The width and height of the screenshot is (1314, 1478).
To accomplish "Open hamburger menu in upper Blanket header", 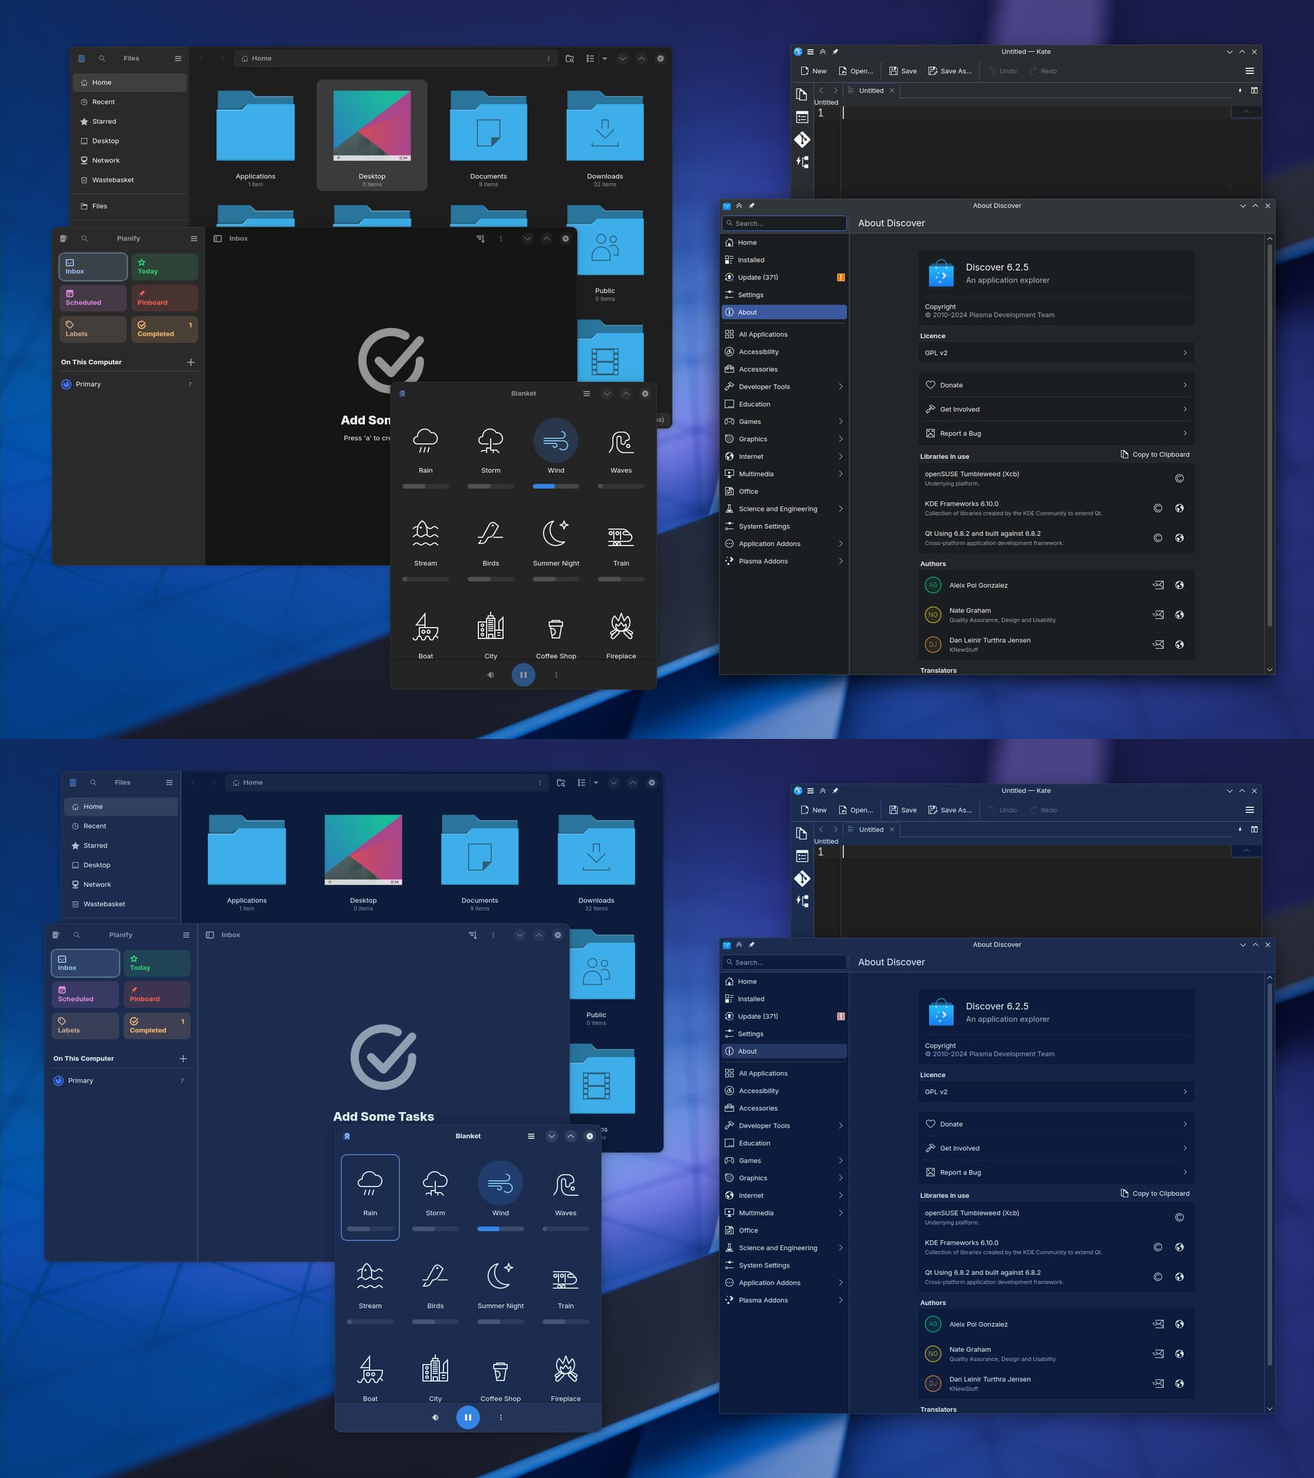I will [587, 393].
